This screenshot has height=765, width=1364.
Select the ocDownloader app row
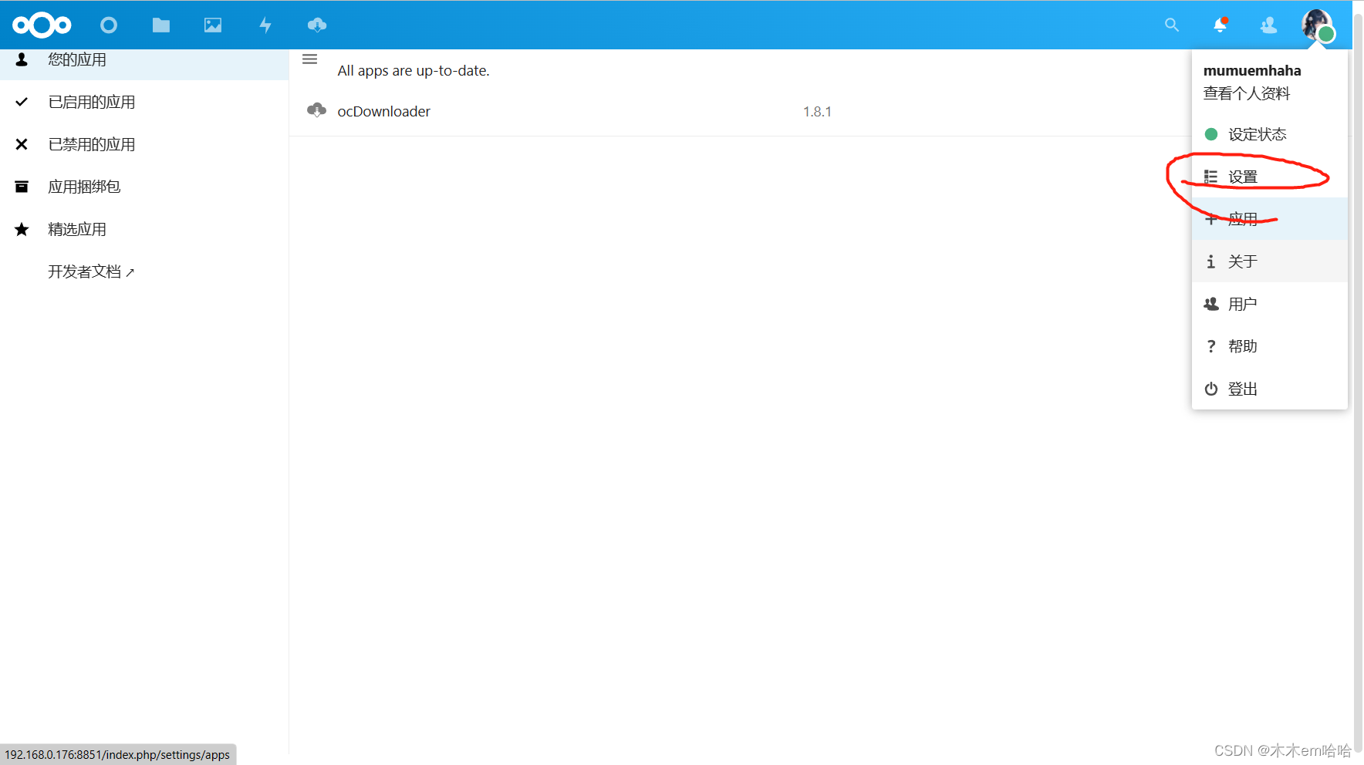383,112
